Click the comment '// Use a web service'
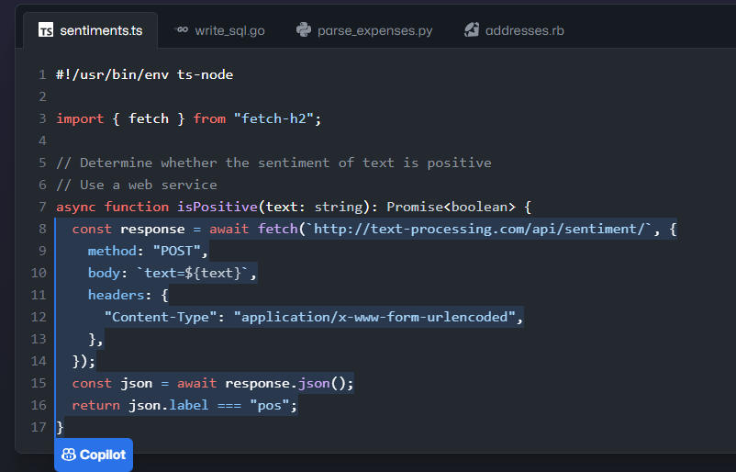This screenshot has height=472, width=736. click(137, 185)
